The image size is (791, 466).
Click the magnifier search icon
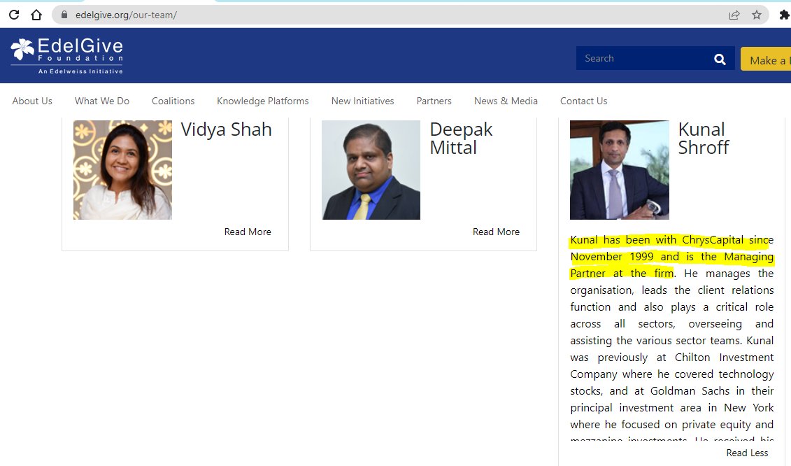(x=720, y=59)
